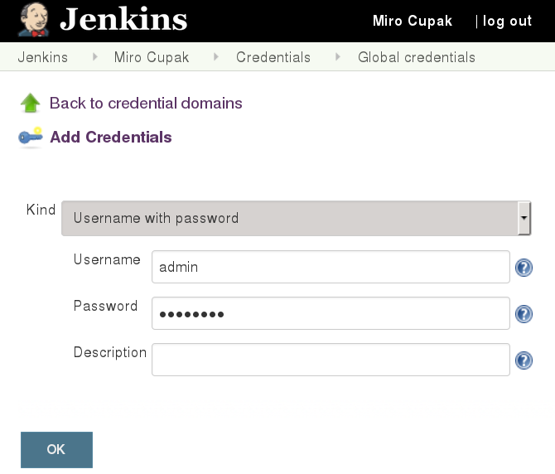Open Global credentials breadcrumb item
The height and width of the screenshot is (474, 555).
[x=417, y=57]
